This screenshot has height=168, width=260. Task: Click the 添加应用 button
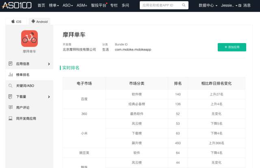coord(232,47)
